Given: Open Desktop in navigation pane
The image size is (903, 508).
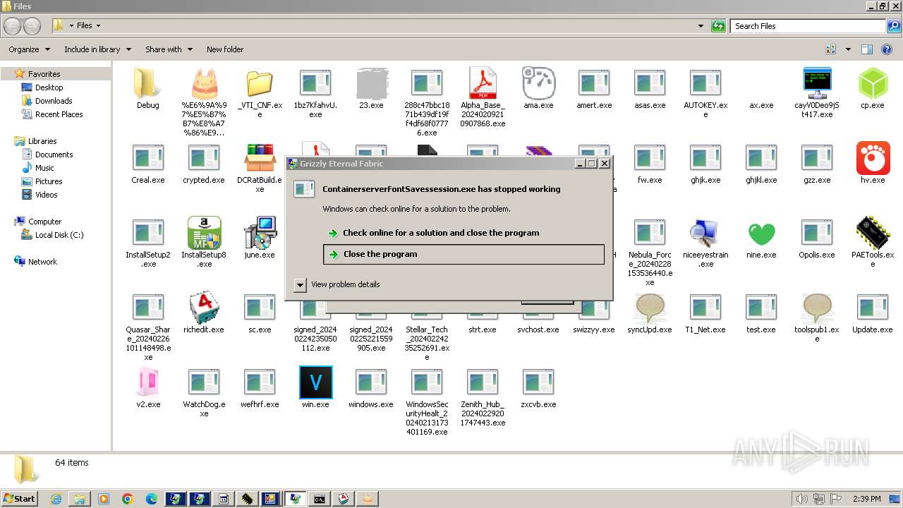Looking at the screenshot, I should [x=49, y=87].
